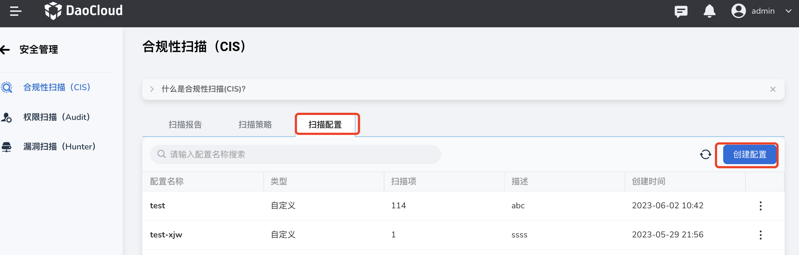Click the 权限扫描 (Audit) sidebar icon
The image size is (799, 255).
pyautogui.click(x=6, y=117)
